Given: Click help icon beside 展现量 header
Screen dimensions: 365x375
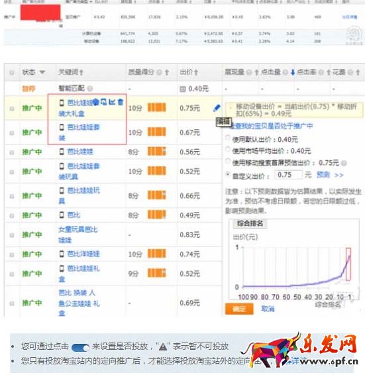Looking at the screenshot, I should coord(249,72).
